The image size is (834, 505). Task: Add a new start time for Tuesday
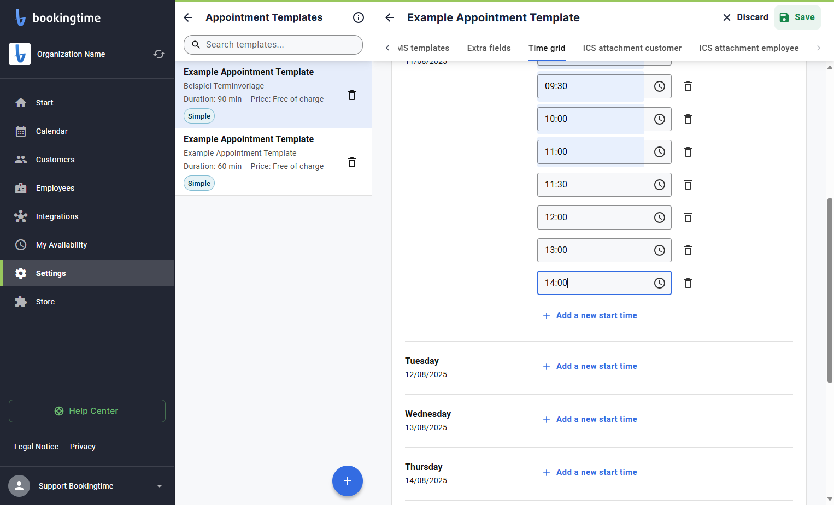[590, 366]
